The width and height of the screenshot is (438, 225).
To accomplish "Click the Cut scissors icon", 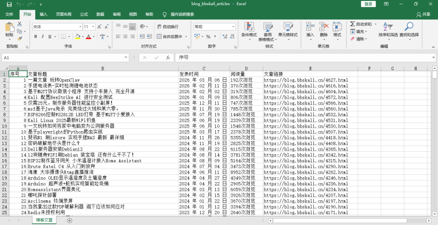I will (x=19, y=24).
